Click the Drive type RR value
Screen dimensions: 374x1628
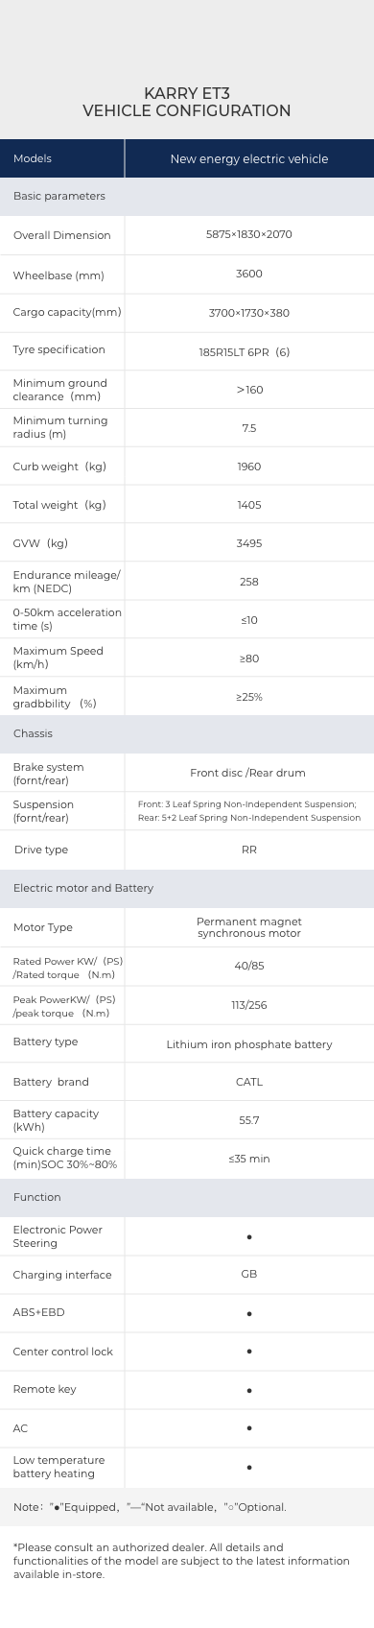click(x=249, y=850)
